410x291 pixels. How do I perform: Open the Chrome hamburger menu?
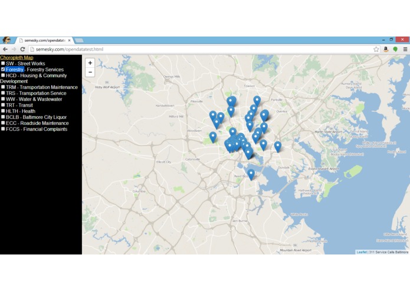click(405, 49)
